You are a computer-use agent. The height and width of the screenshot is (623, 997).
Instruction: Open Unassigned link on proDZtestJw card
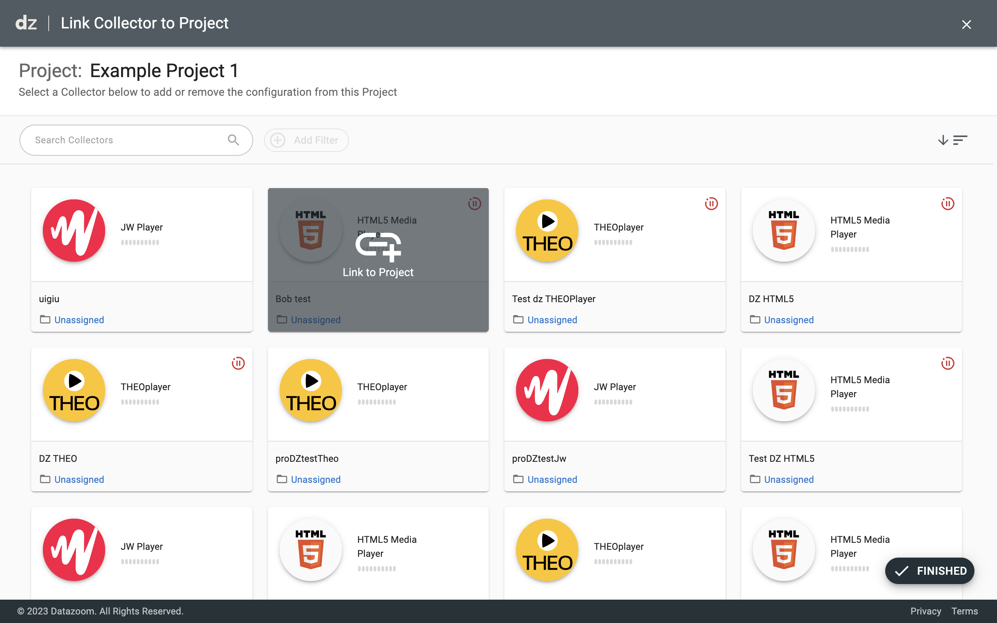(552, 480)
